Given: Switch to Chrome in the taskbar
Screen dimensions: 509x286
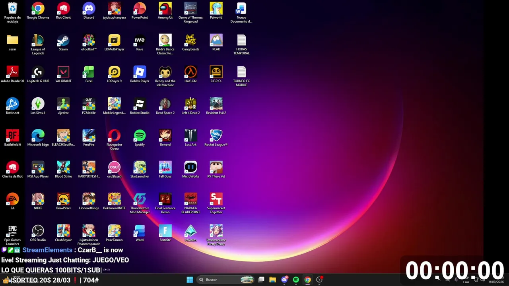Looking at the screenshot, I should pyautogui.click(x=307, y=280).
